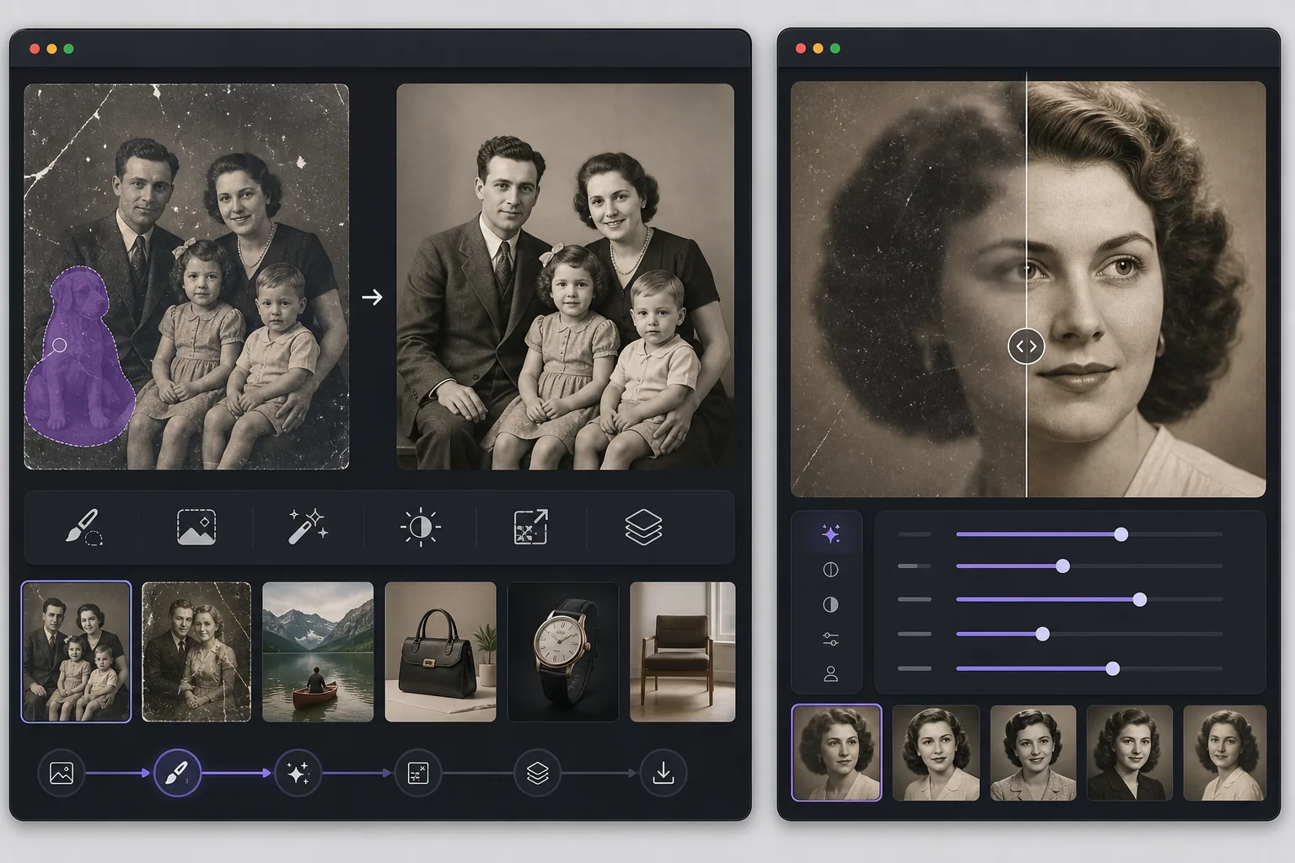Jump to the layers step in the workflow
This screenshot has height=863, width=1295.
point(538,773)
